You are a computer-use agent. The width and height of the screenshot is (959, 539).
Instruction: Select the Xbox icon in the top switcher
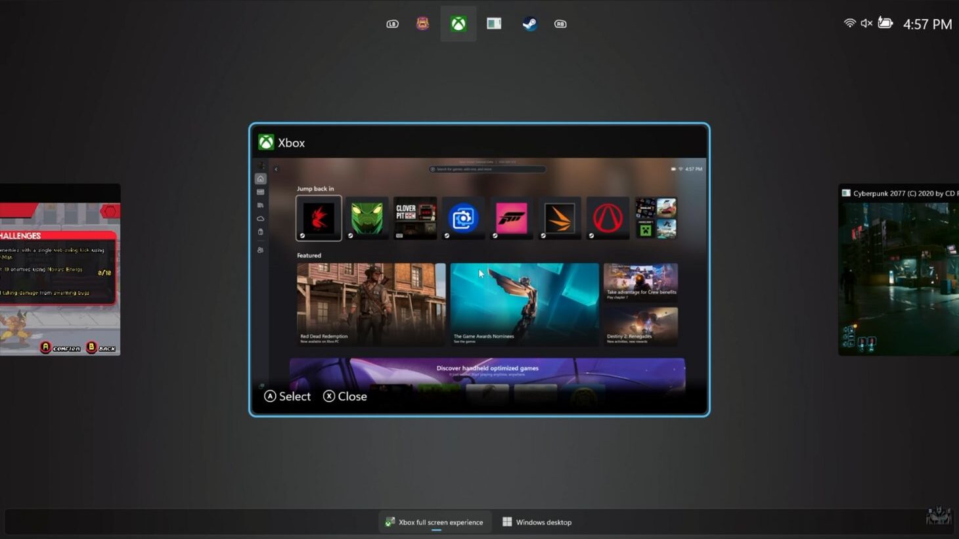coord(458,23)
